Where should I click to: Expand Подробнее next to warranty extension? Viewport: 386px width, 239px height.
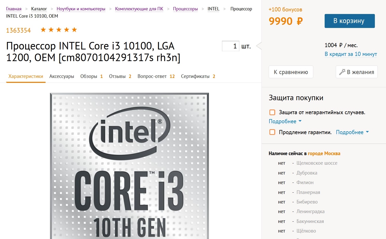[352, 132]
